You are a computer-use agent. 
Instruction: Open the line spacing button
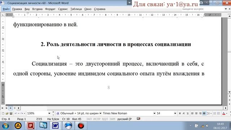tap(208, 113)
